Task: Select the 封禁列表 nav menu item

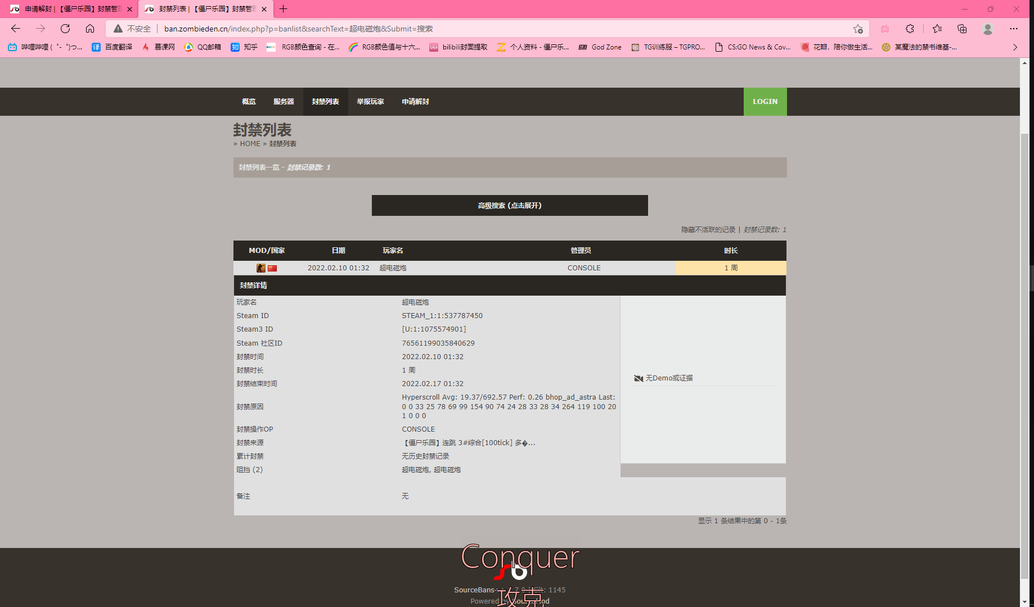Action: (x=325, y=102)
